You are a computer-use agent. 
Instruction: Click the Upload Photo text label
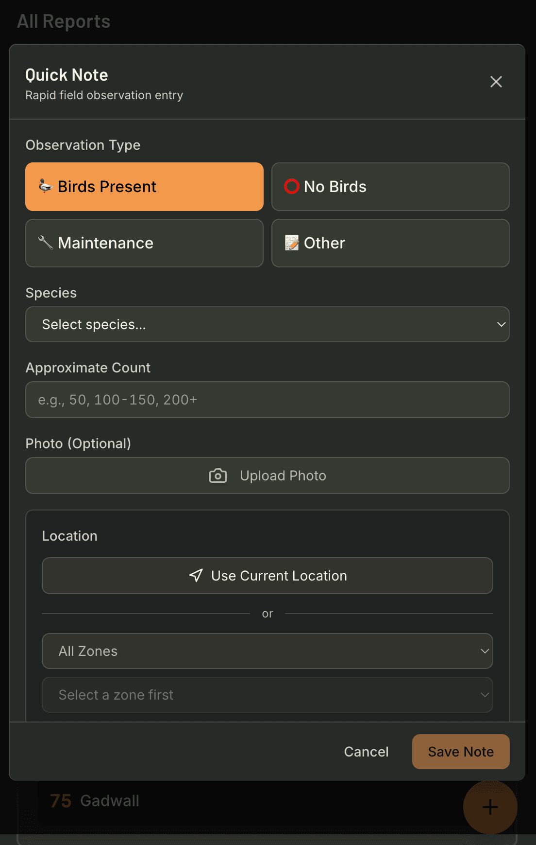[x=283, y=475]
